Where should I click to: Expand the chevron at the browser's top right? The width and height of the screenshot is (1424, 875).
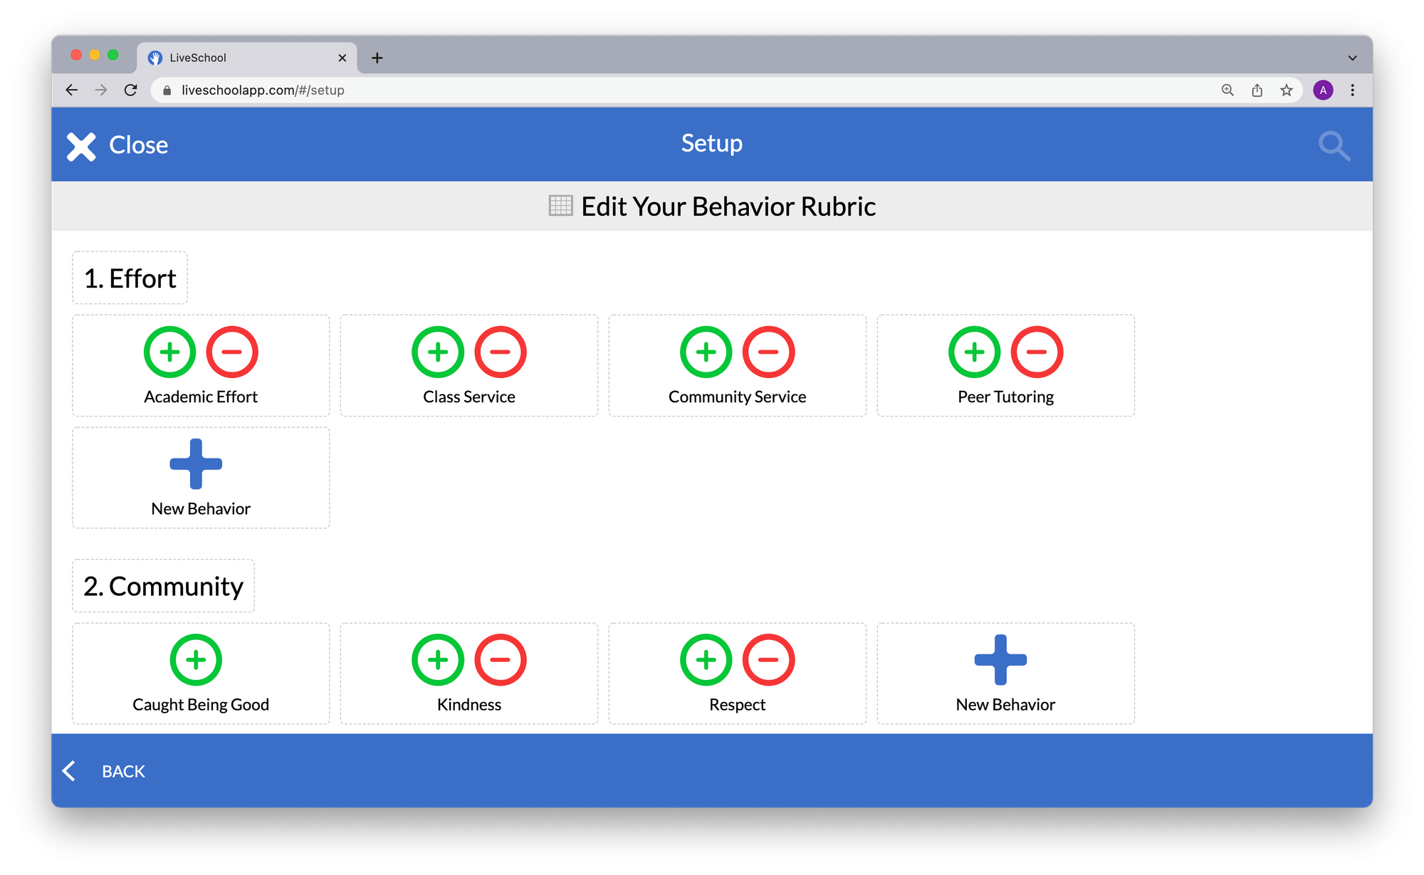[x=1351, y=58]
